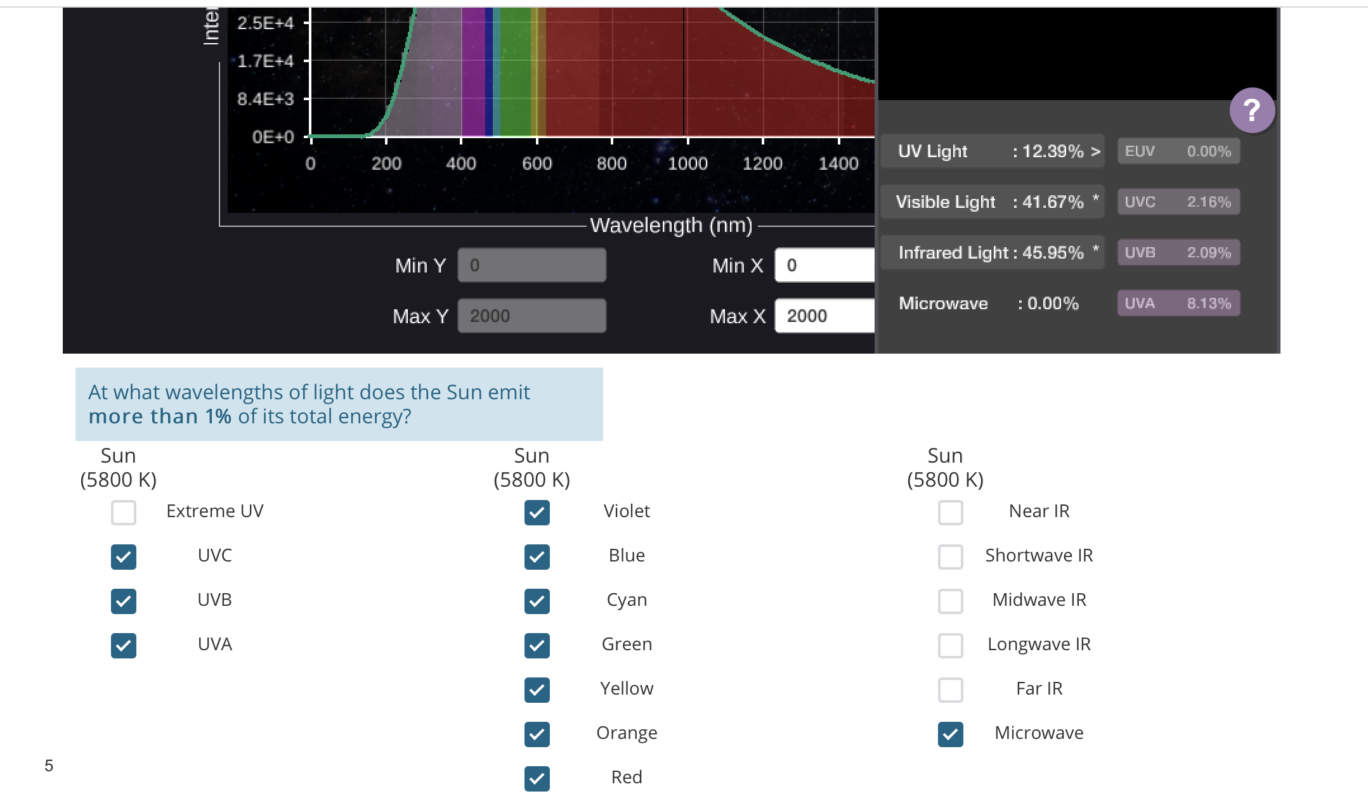This screenshot has width=1368, height=808.
Task: Click the green band in the spectrum
Action: pyautogui.click(x=515, y=76)
